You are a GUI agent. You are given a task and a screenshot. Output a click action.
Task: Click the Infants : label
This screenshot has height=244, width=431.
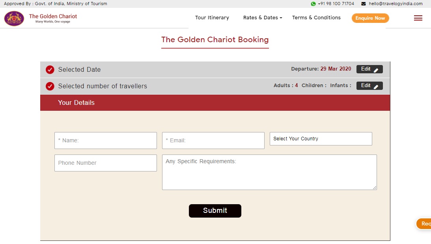(341, 86)
